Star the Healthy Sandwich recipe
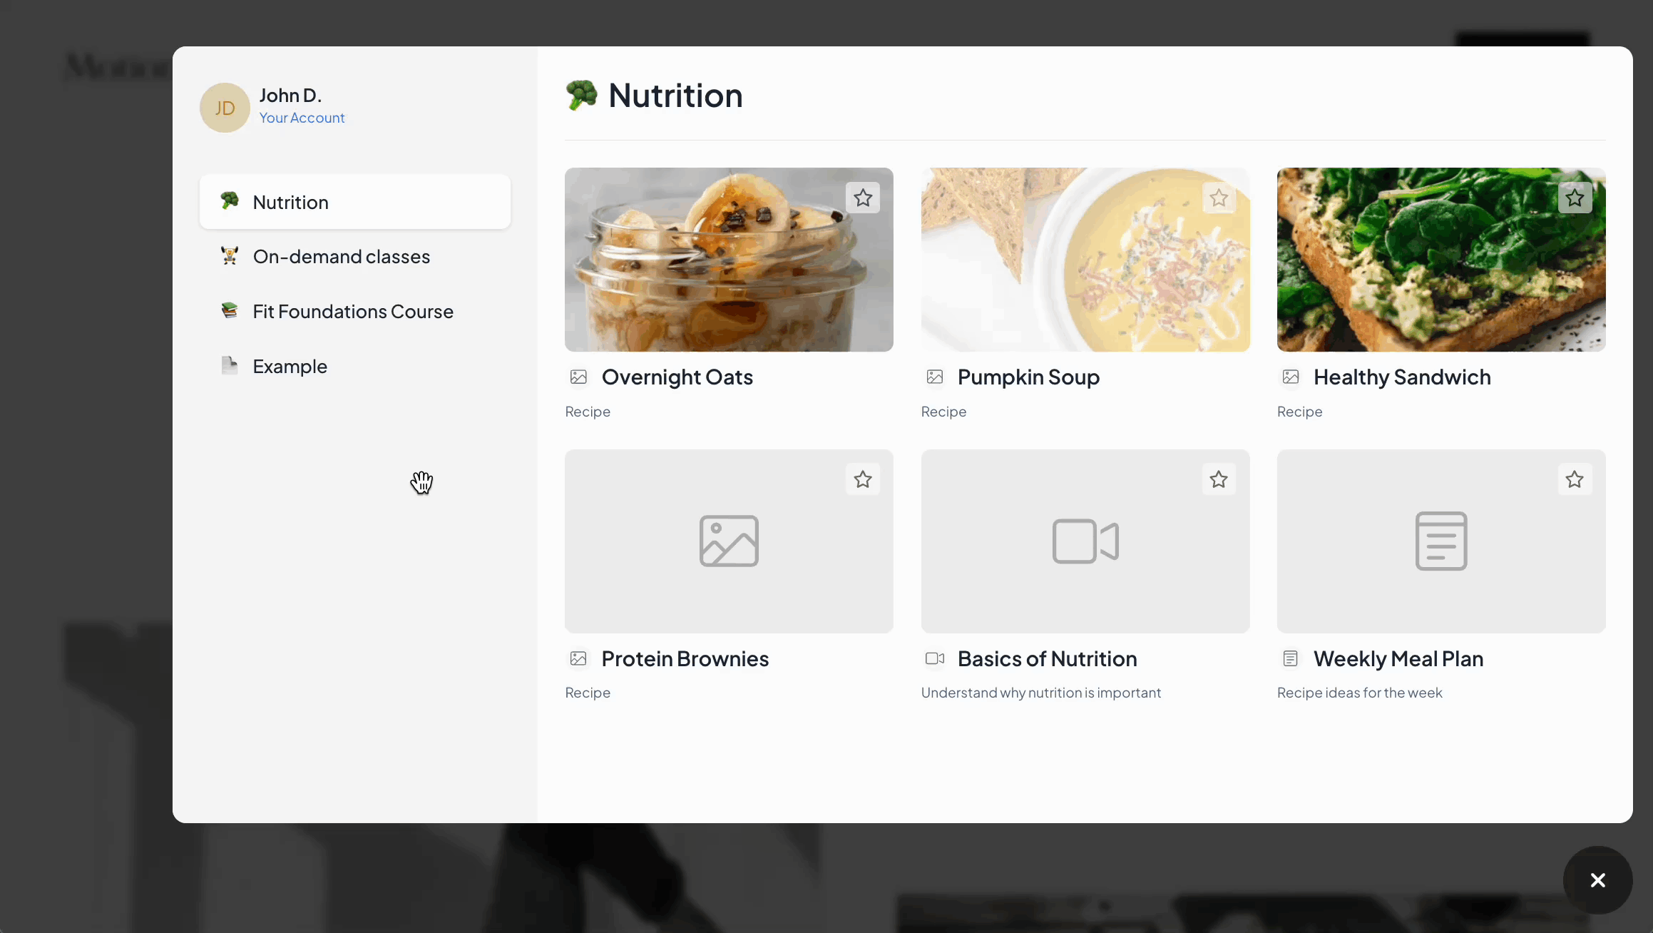This screenshot has height=933, width=1653. [1575, 198]
